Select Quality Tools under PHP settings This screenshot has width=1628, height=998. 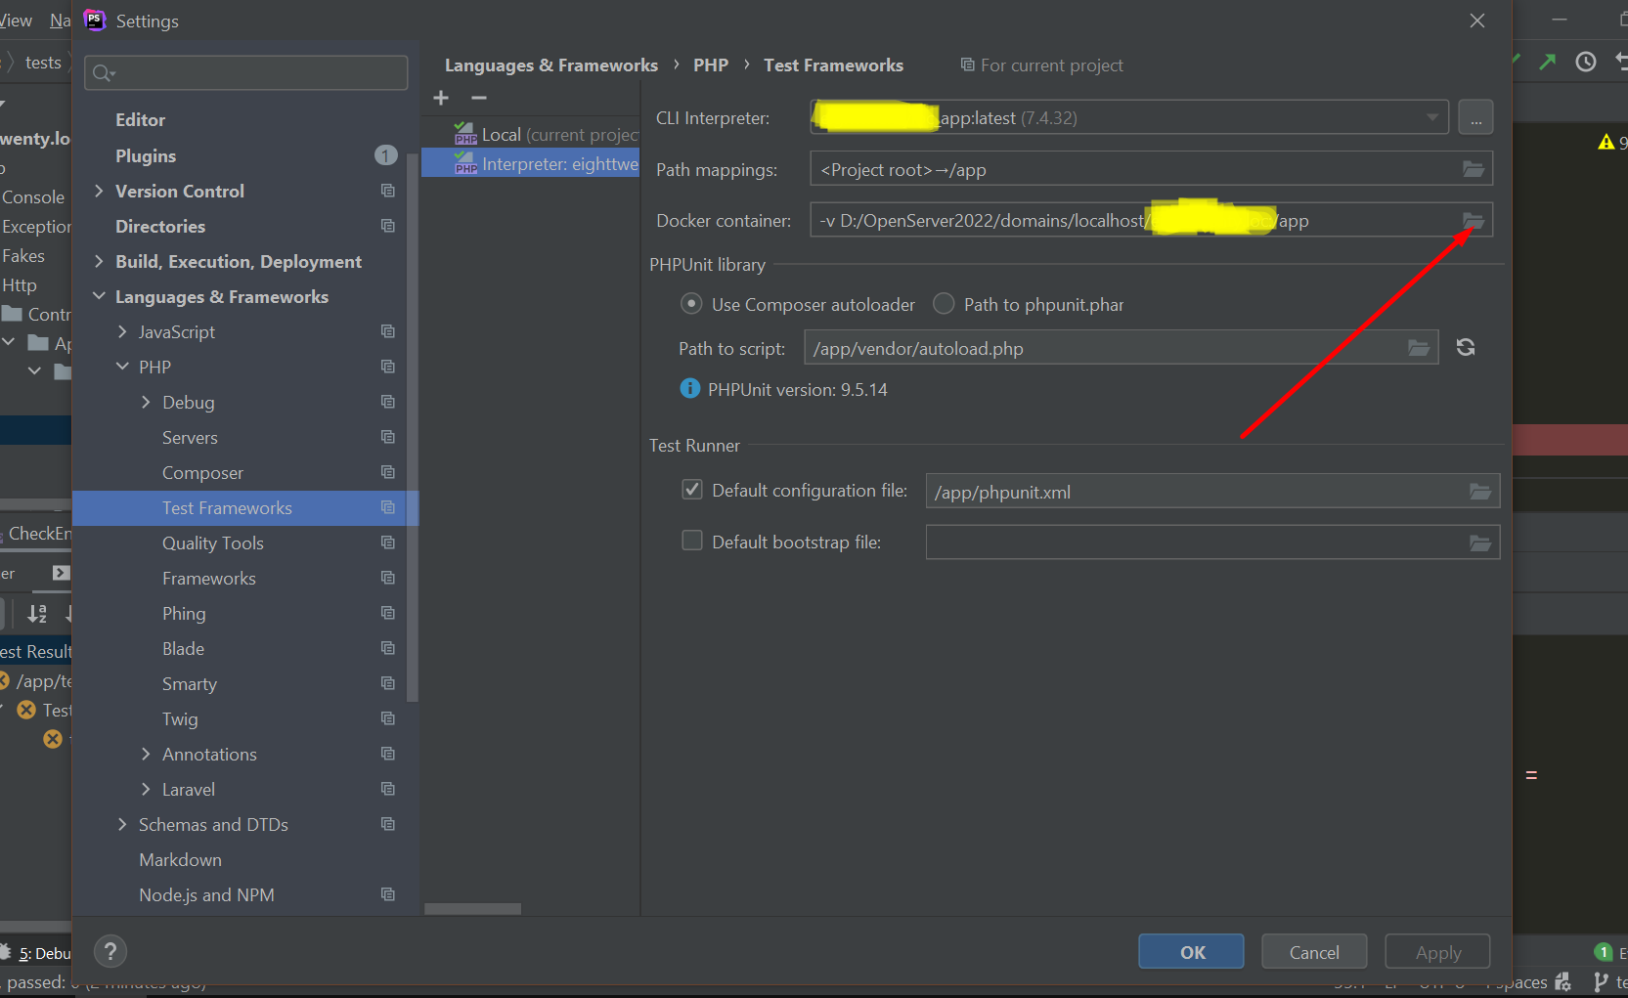click(213, 542)
